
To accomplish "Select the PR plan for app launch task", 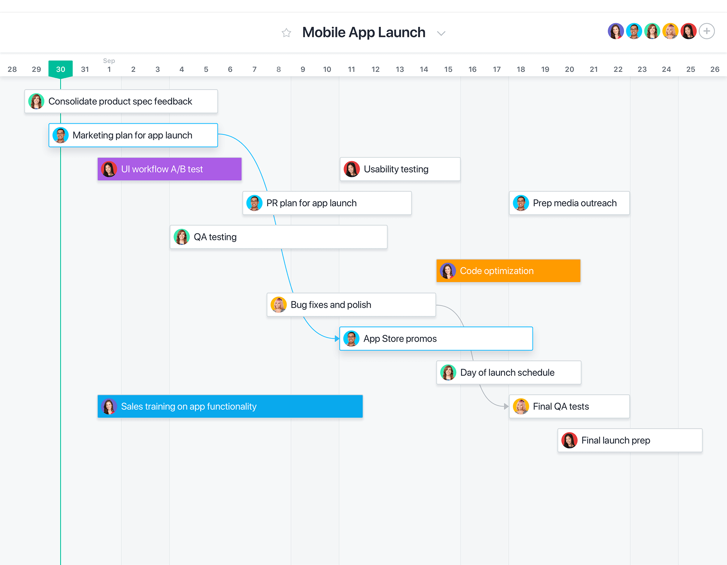I will pos(326,203).
